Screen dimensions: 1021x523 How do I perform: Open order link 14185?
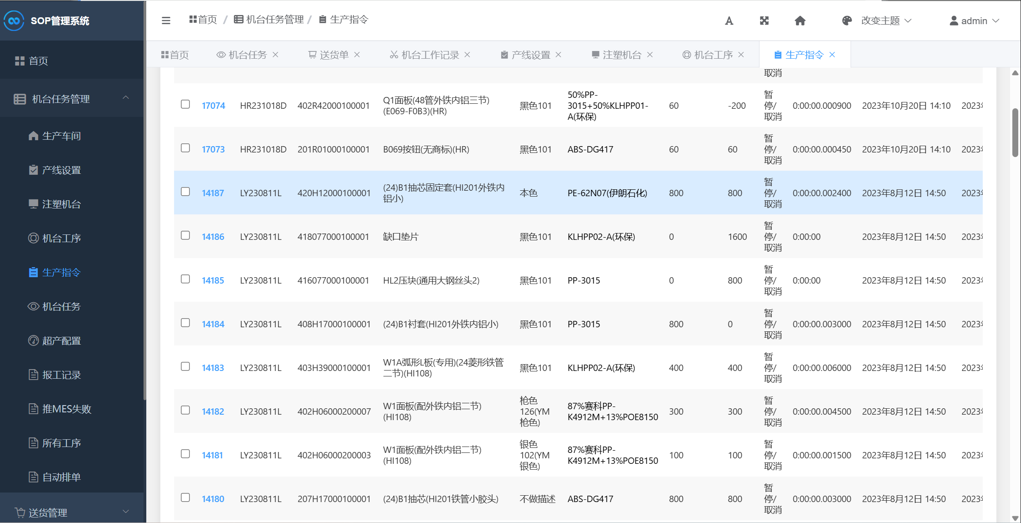[213, 280]
